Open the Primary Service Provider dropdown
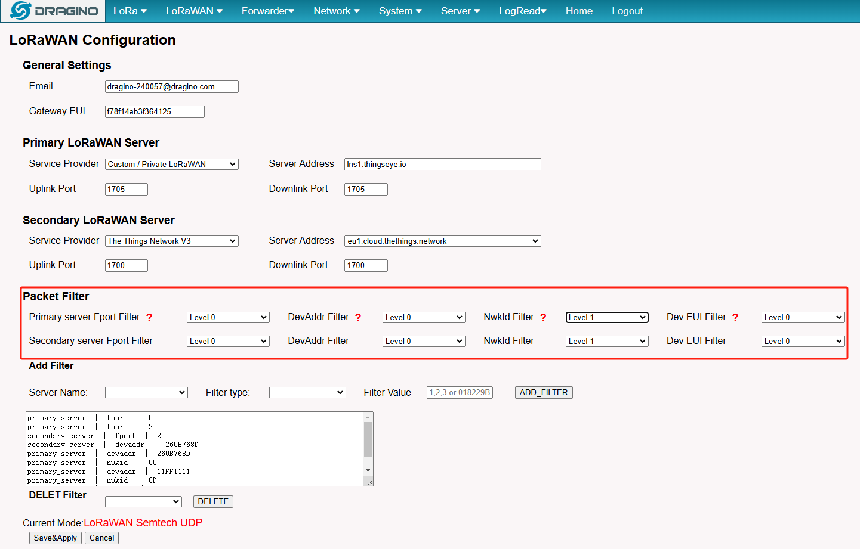This screenshot has width=860, height=549. 172,164
